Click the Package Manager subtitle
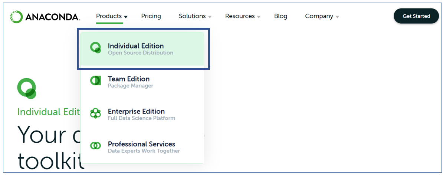The image size is (443, 175). pos(131,86)
